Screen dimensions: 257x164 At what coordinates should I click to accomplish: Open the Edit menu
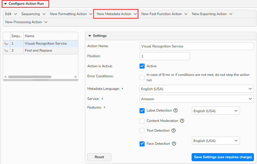point(11,14)
